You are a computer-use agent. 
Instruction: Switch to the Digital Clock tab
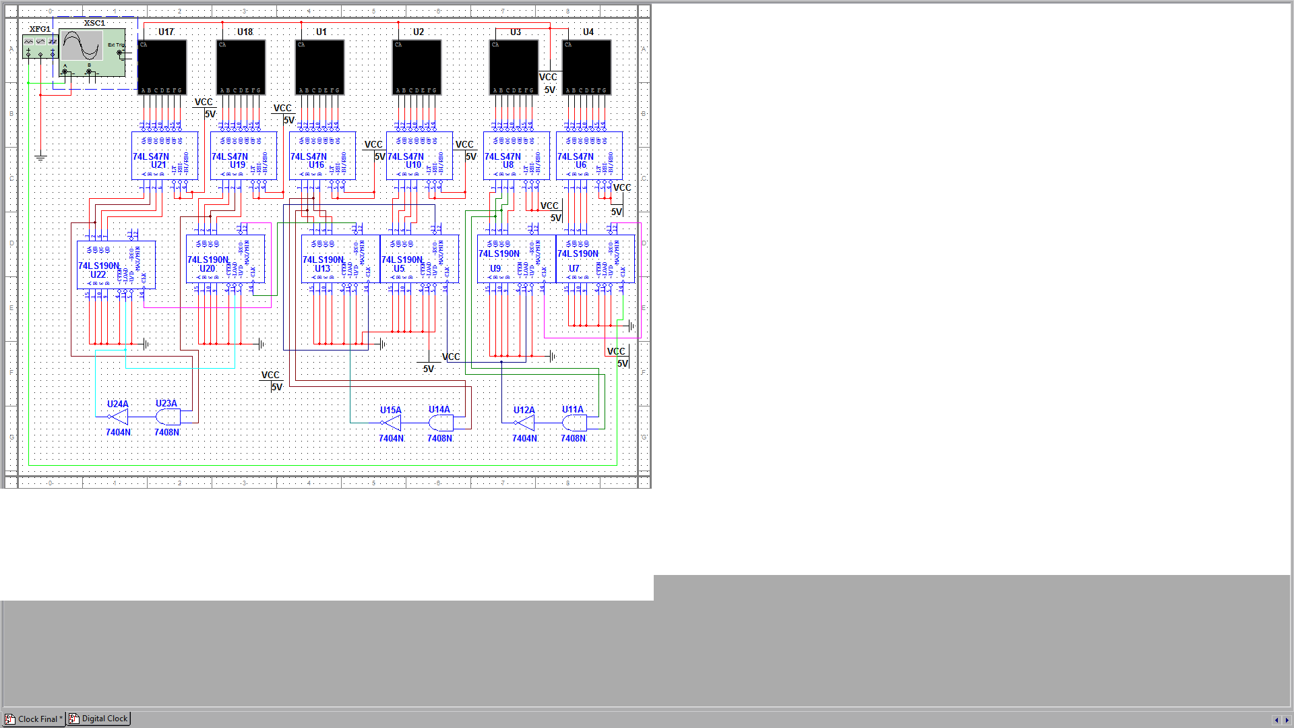98,719
